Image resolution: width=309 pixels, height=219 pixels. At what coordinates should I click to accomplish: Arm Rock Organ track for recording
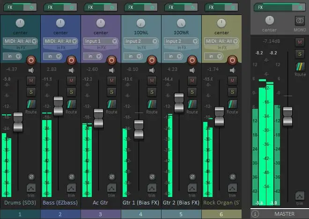[232, 60]
